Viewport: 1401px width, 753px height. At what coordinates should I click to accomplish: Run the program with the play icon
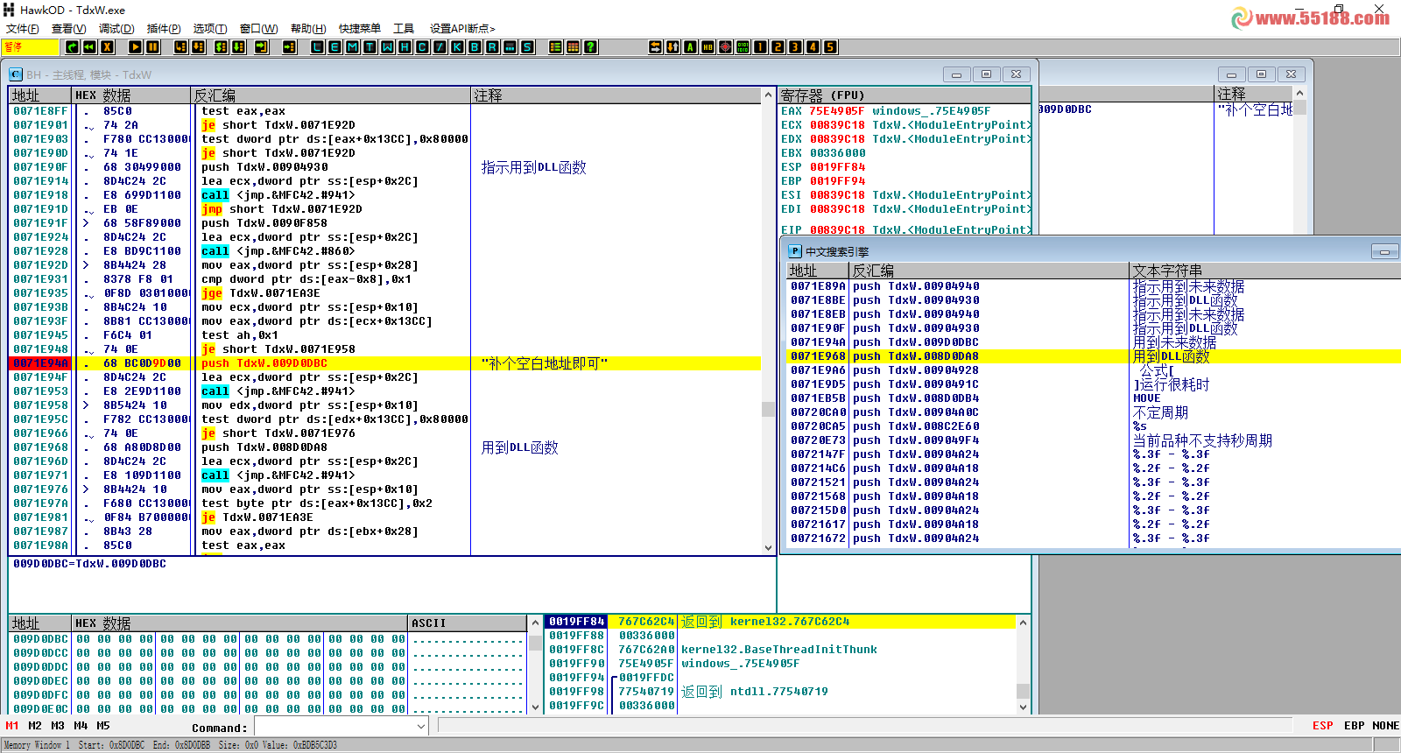(136, 47)
